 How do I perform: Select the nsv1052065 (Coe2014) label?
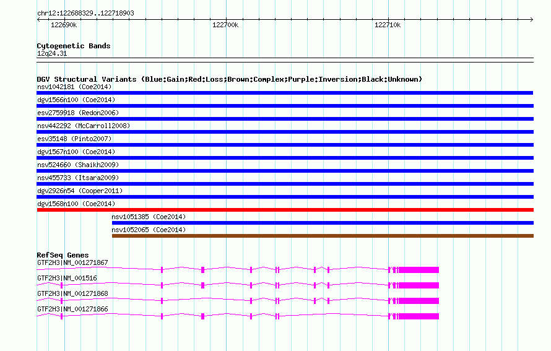(x=149, y=230)
